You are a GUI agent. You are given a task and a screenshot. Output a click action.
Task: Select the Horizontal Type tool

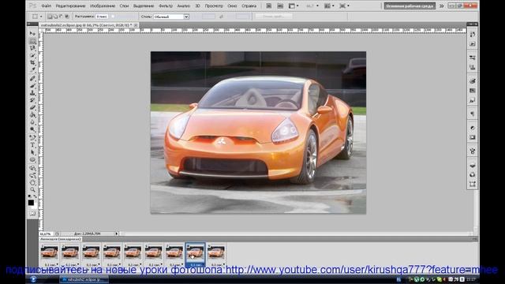click(32, 145)
